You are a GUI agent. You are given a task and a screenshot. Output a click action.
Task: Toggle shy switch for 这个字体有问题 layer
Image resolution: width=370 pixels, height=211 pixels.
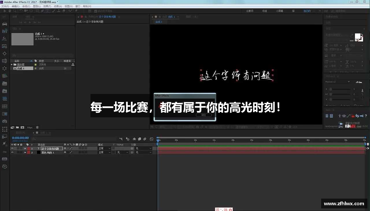(65, 148)
